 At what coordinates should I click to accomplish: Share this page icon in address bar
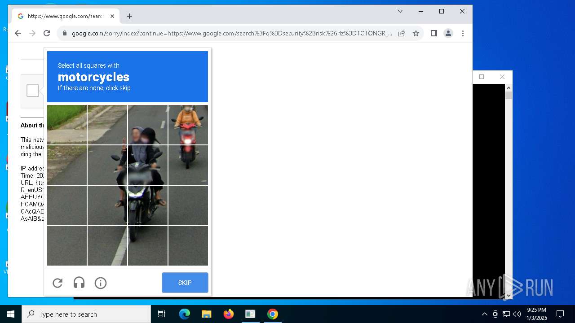click(x=402, y=33)
